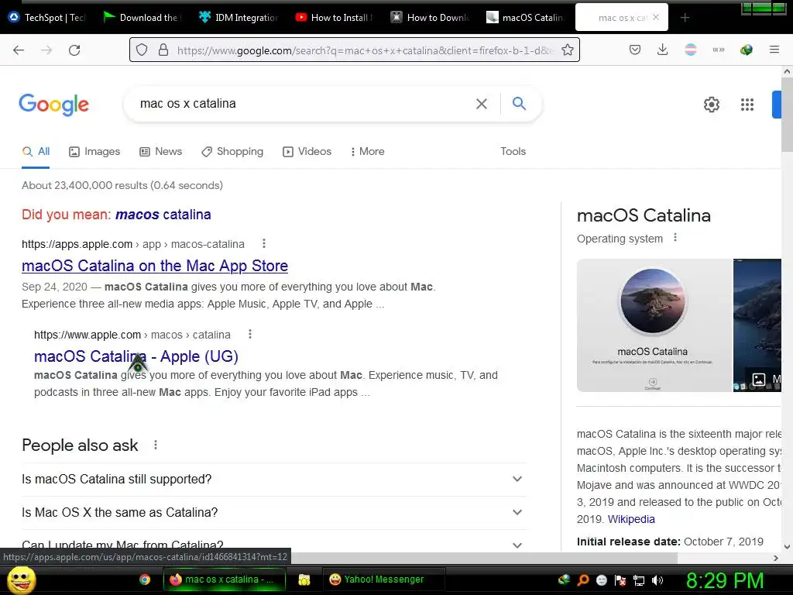Click the Google logo
793x595 pixels.
coord(53,105)
